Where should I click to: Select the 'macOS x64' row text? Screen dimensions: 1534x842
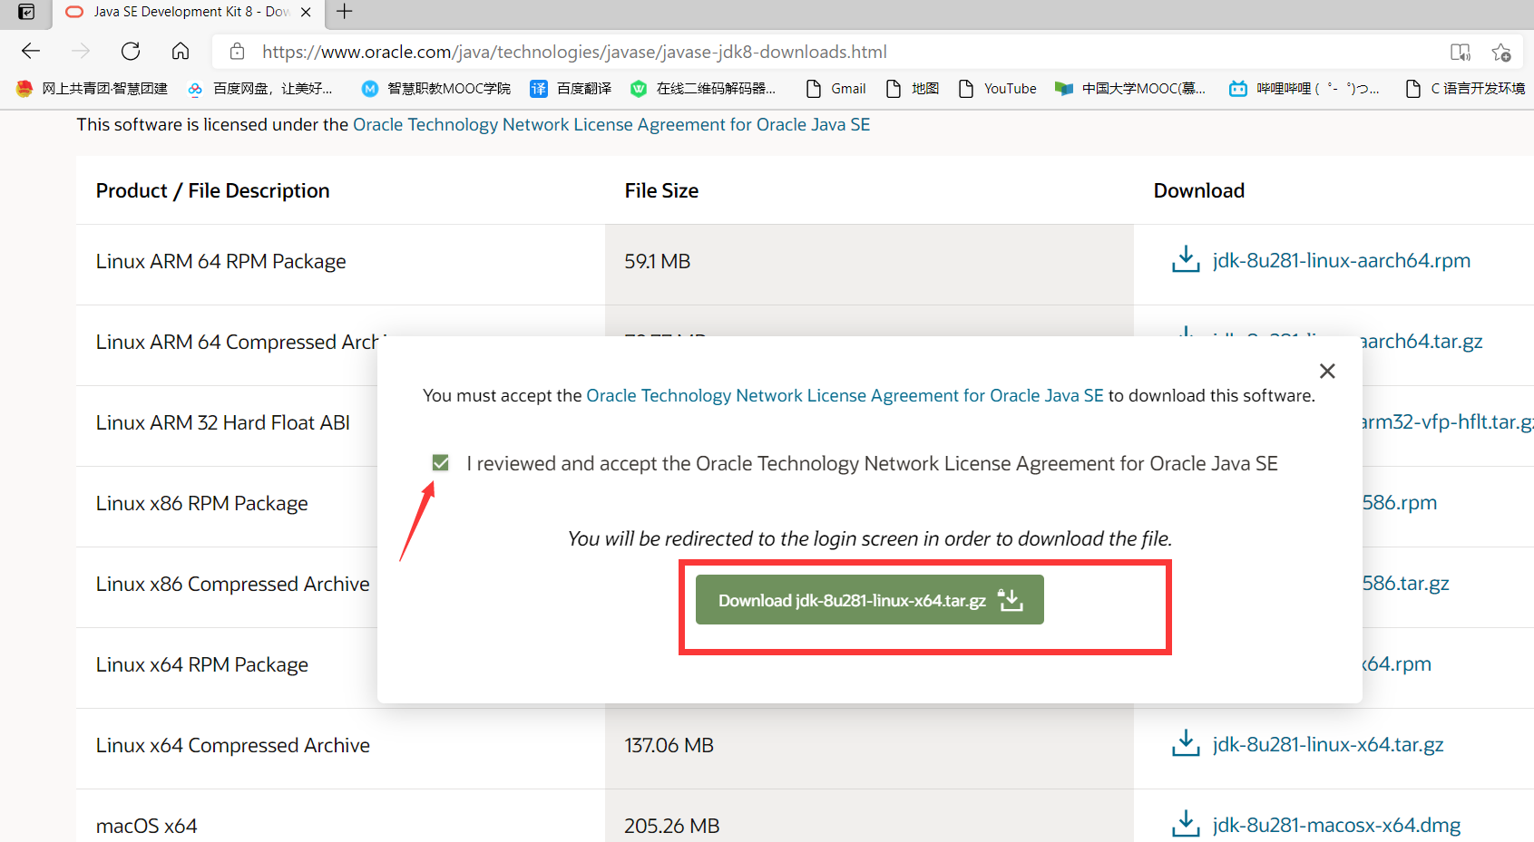tap(147, 826)
